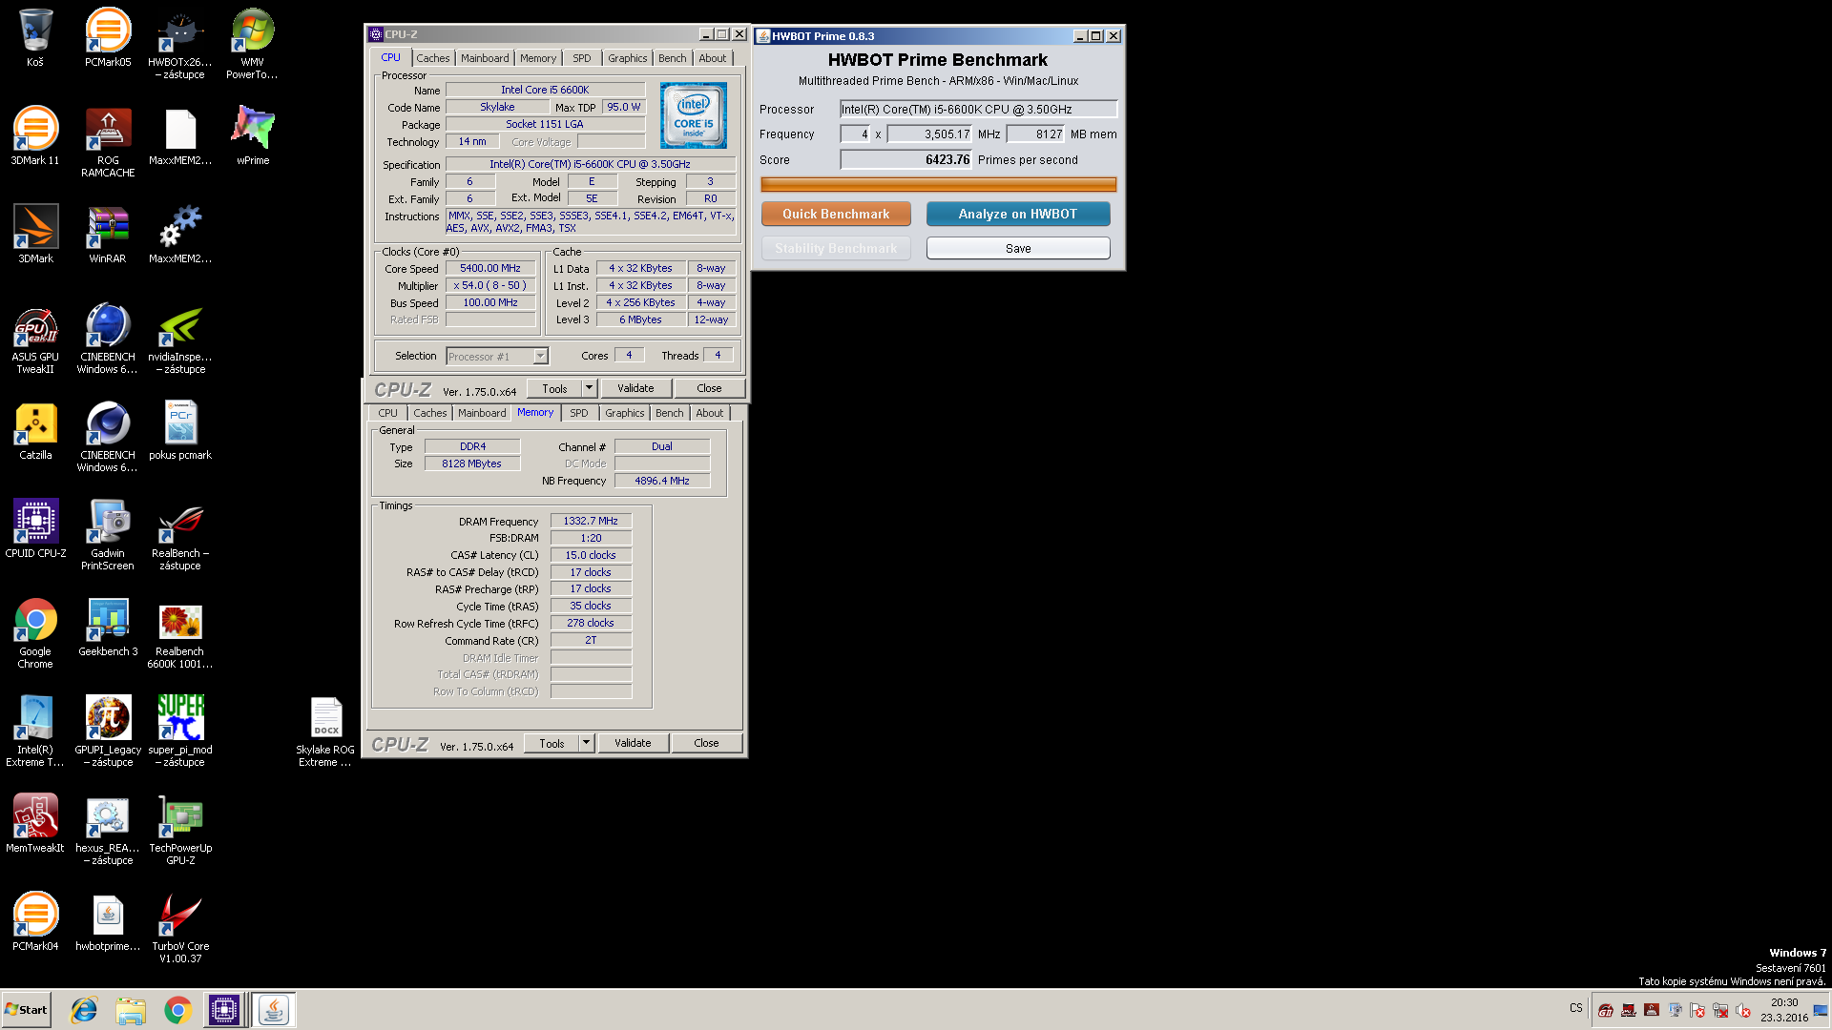Screen dimensions: 1832x1030
Task: Switch to Caches tab in upper CPU-Z
Action: click(432, 58)
